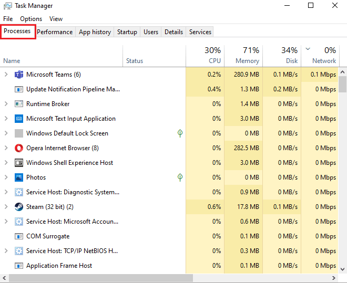Image resolution: width=347 pixels, height=283 pixels.
Task: Select the Steam 17.8 MB memory cell
Action: click(243, 207)
